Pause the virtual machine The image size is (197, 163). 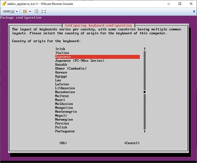coord(25,11)
